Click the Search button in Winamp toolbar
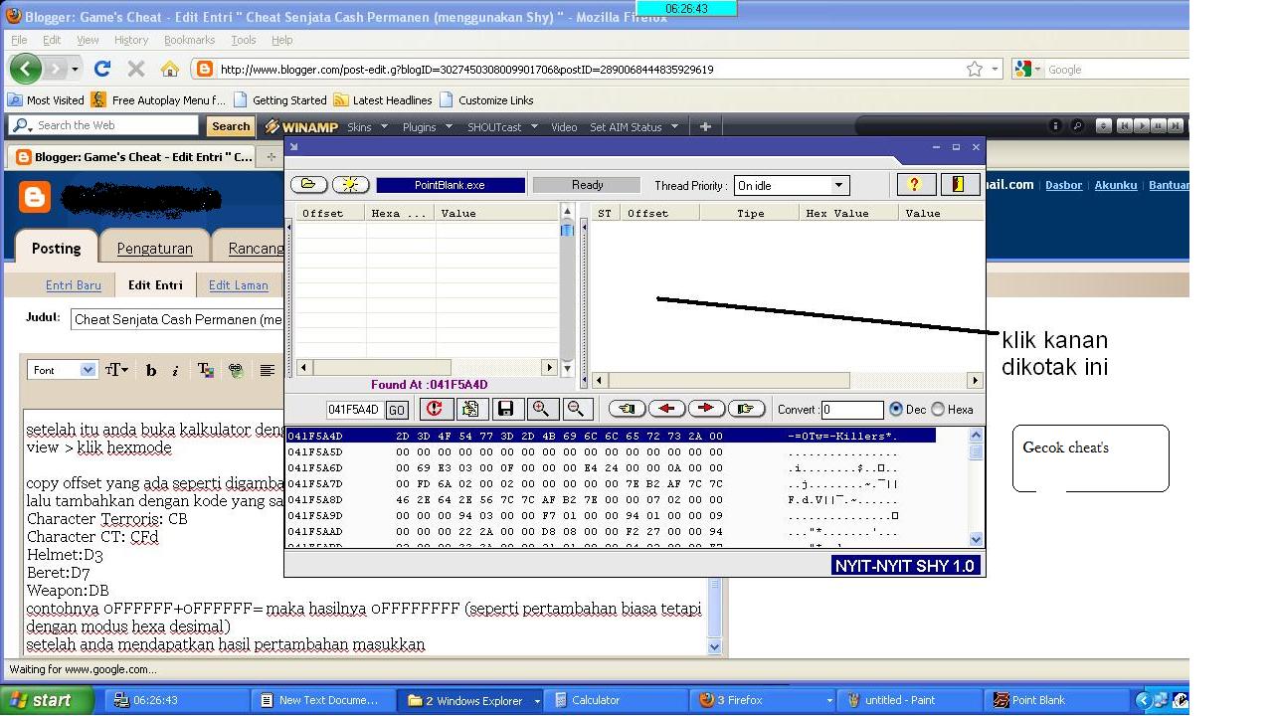Image resolution: width=1273 pixels, height=716 pixels. pyautogui.click(x=231, y=126)
